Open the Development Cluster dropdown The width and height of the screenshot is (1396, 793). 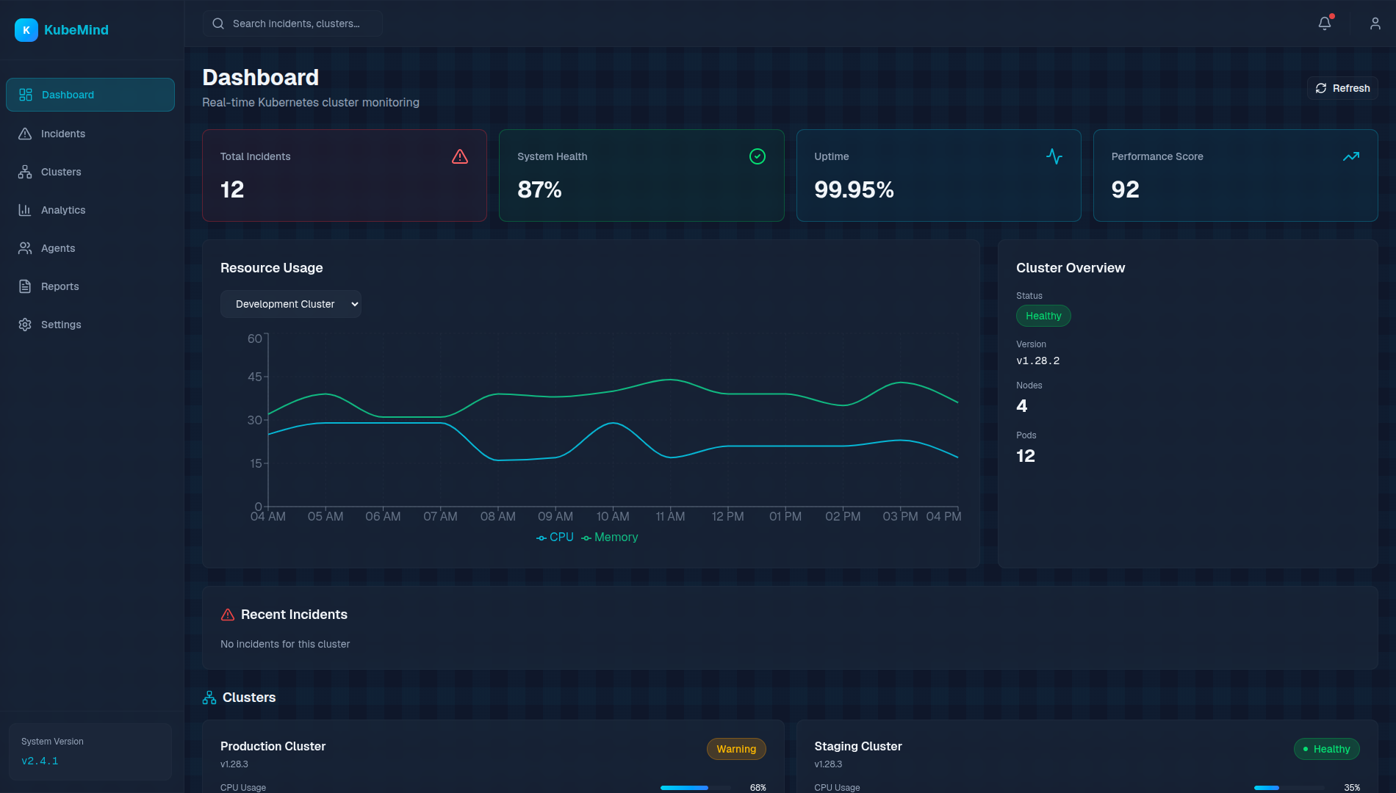(291, 304)
